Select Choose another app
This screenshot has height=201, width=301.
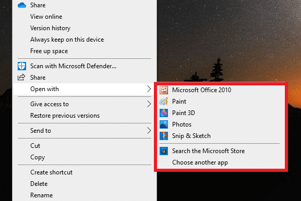click(x=200, y=162)
